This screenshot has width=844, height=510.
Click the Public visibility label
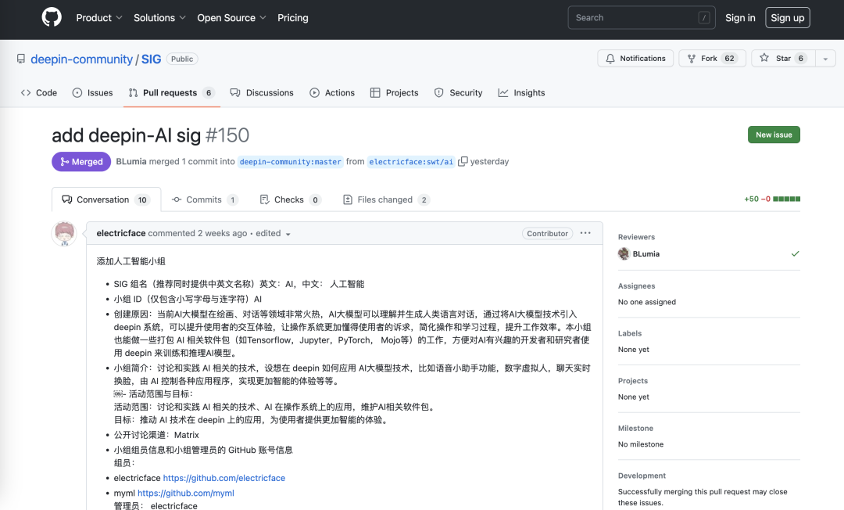pyautogui.click(x=182, y=59)
